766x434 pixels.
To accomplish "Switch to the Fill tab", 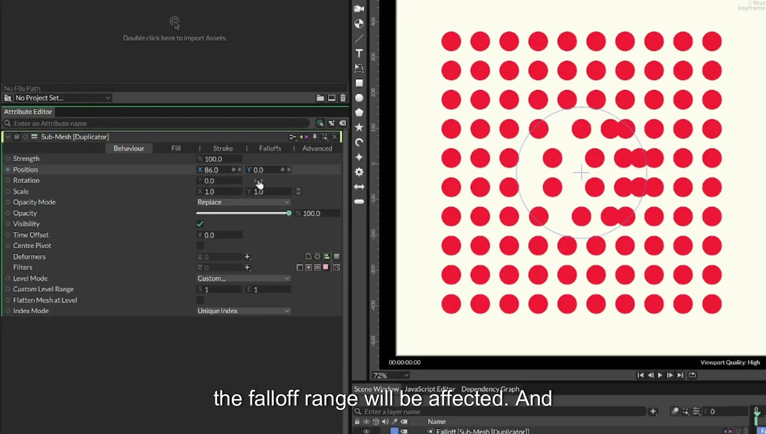I will pyautogui.click(x=176, y=148).
